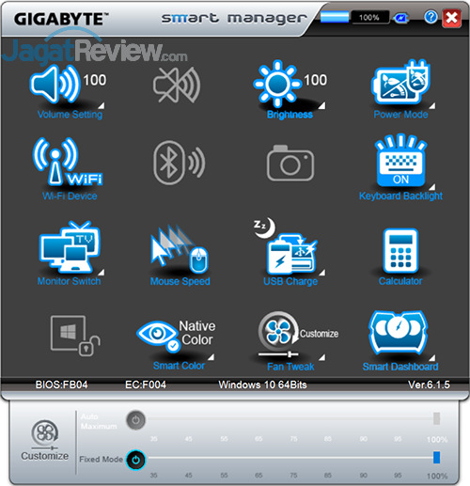Click the 100% battery percentage readout
Image resolution: width=470 pixels, height=486 pixels.
pyautogui.click(x=368, y=17)
